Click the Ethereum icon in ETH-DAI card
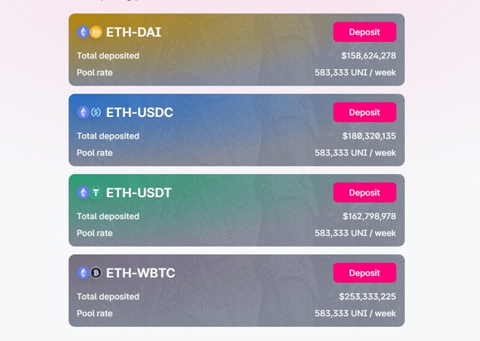480x341 pixels. (x=83, y=32)
